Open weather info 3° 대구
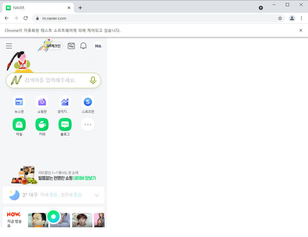This screenshot has width=308, height=237. [30, 195]
